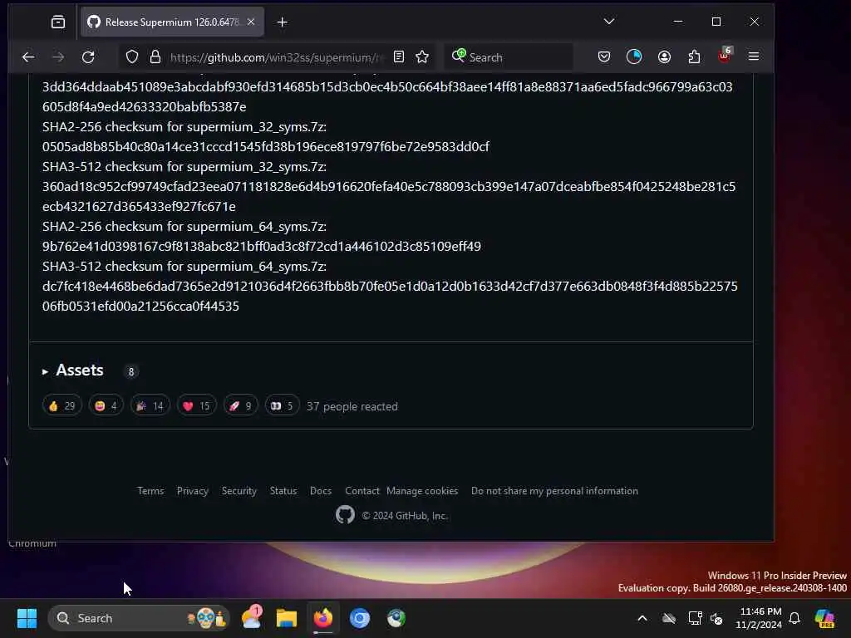Open Firefox application hamburger menu

pos(754,57)
